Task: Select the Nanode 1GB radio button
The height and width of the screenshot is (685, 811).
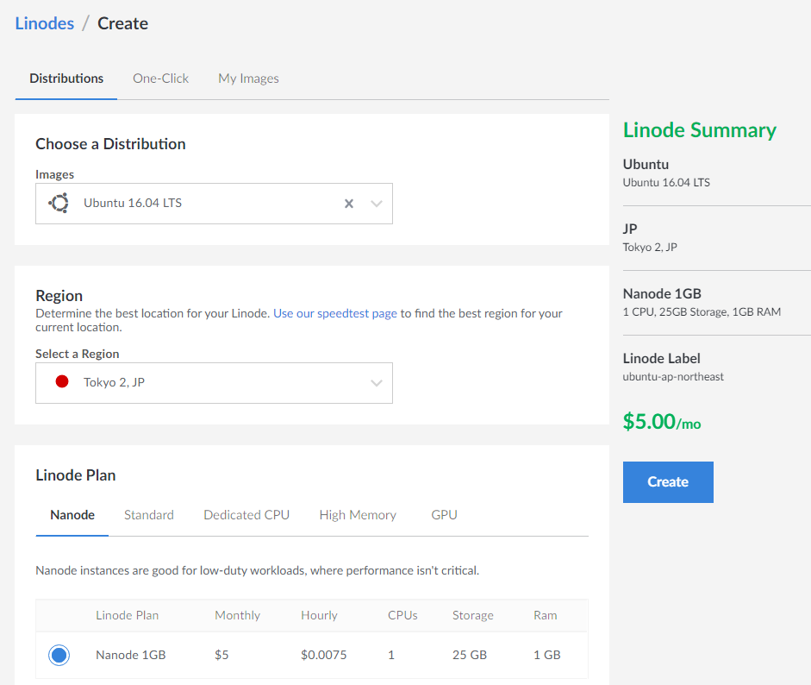Action: [x=59, y=655]
